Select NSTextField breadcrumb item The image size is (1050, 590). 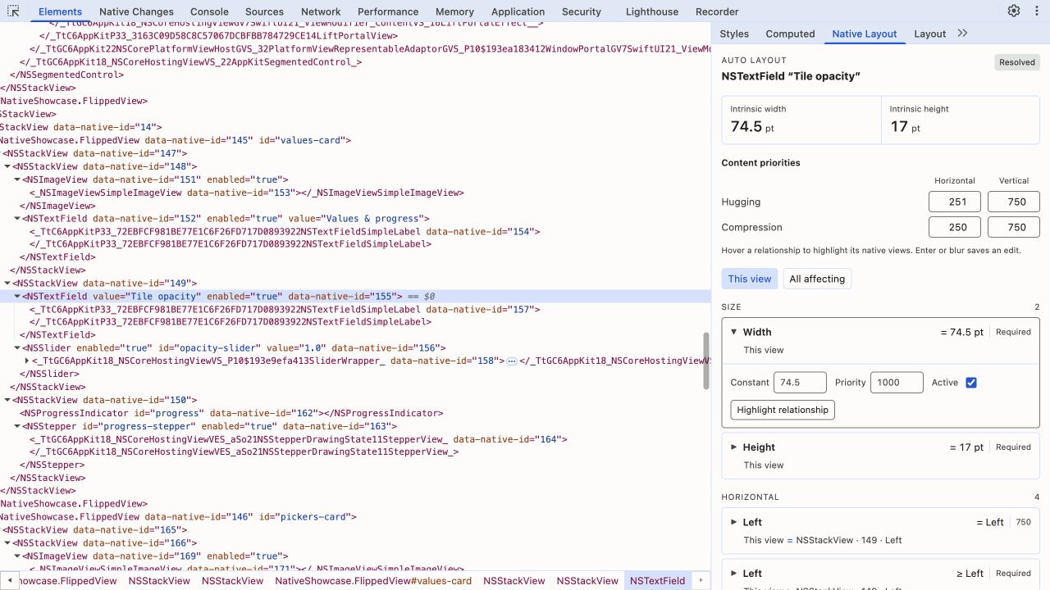[x=657, y=580]
